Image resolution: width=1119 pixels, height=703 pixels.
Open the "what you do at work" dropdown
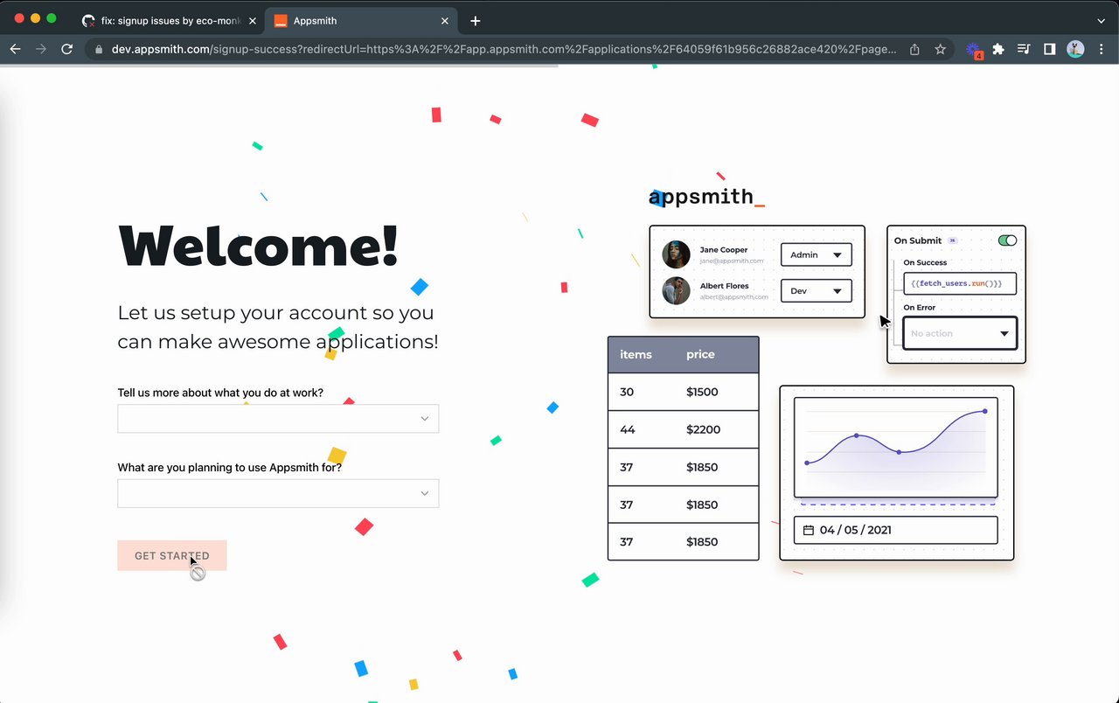coord(278,419)
